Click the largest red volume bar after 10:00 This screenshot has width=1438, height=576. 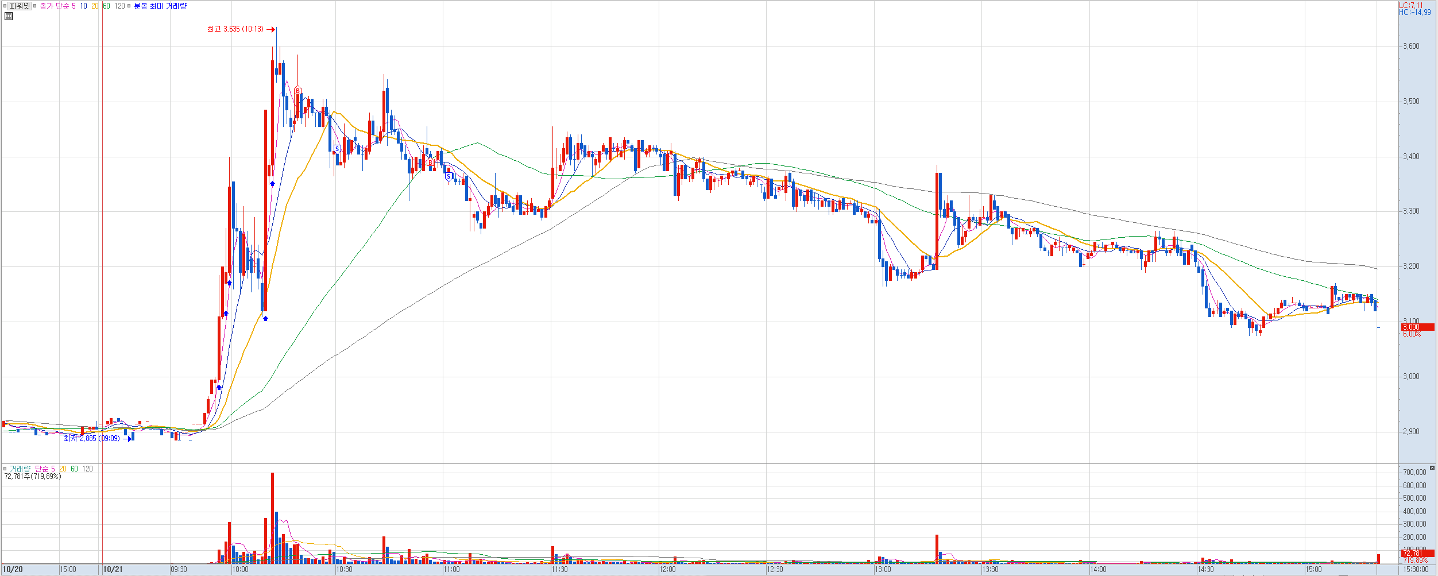coord(272,518)
